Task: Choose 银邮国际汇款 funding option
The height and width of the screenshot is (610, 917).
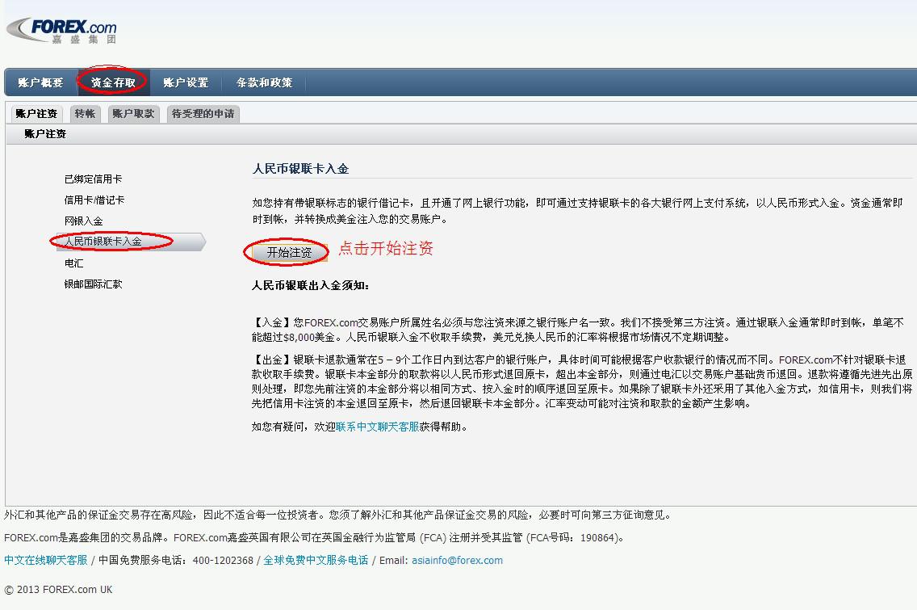Action: [x=93, y=284]
